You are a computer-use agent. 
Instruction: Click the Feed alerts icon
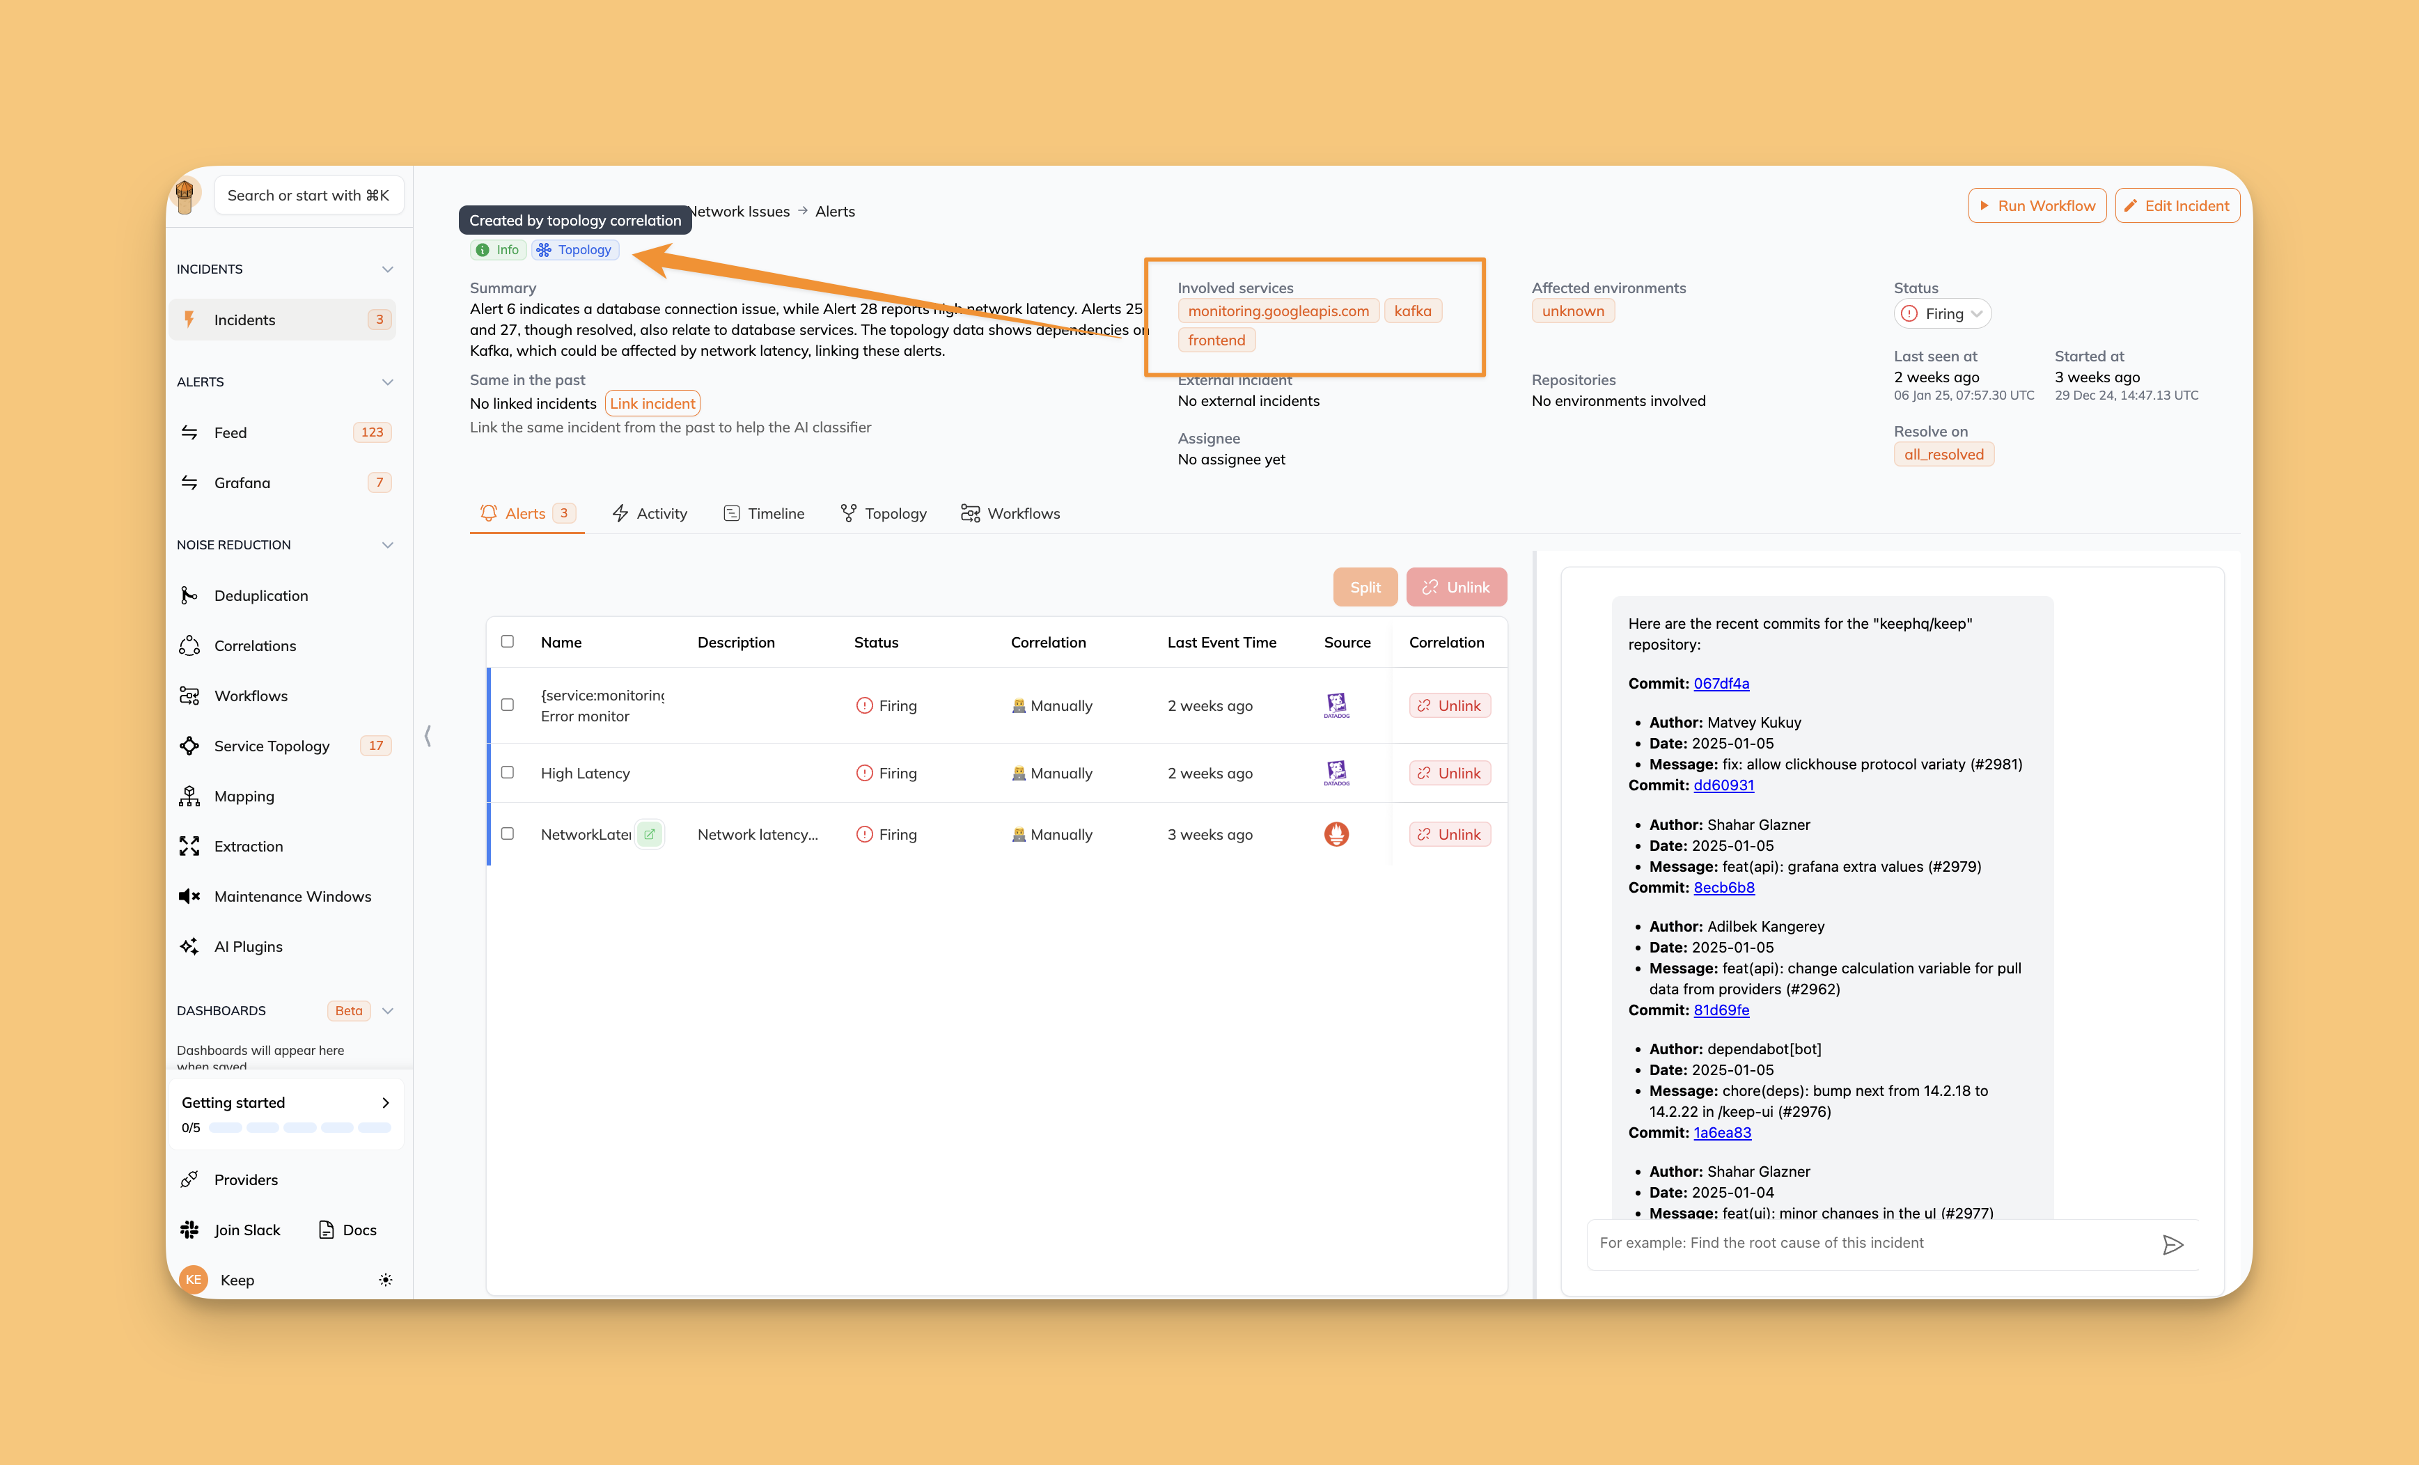[x=189, y=432]
